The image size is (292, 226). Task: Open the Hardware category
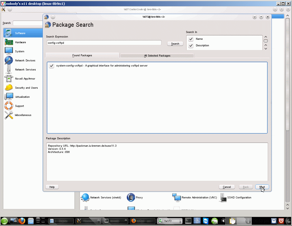coord(20,42)
